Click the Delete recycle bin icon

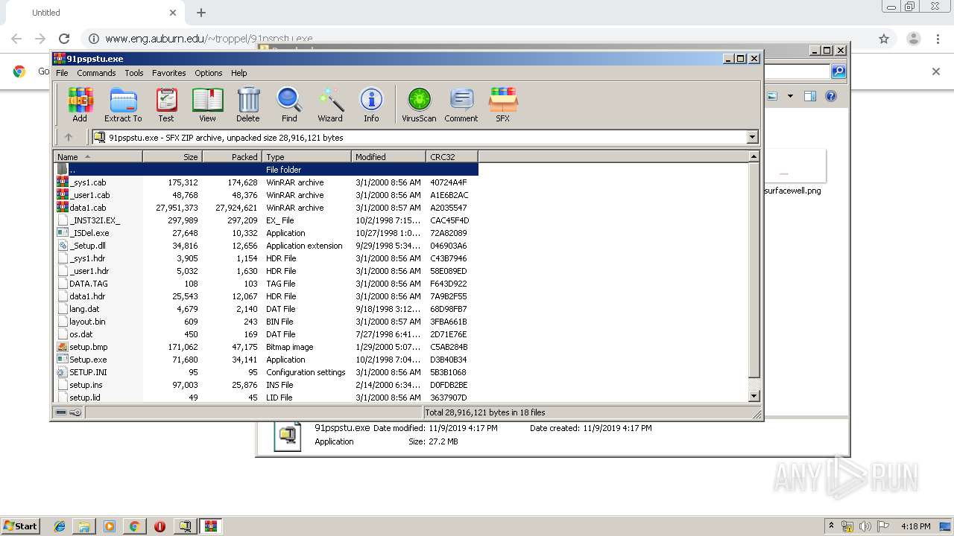248,104
